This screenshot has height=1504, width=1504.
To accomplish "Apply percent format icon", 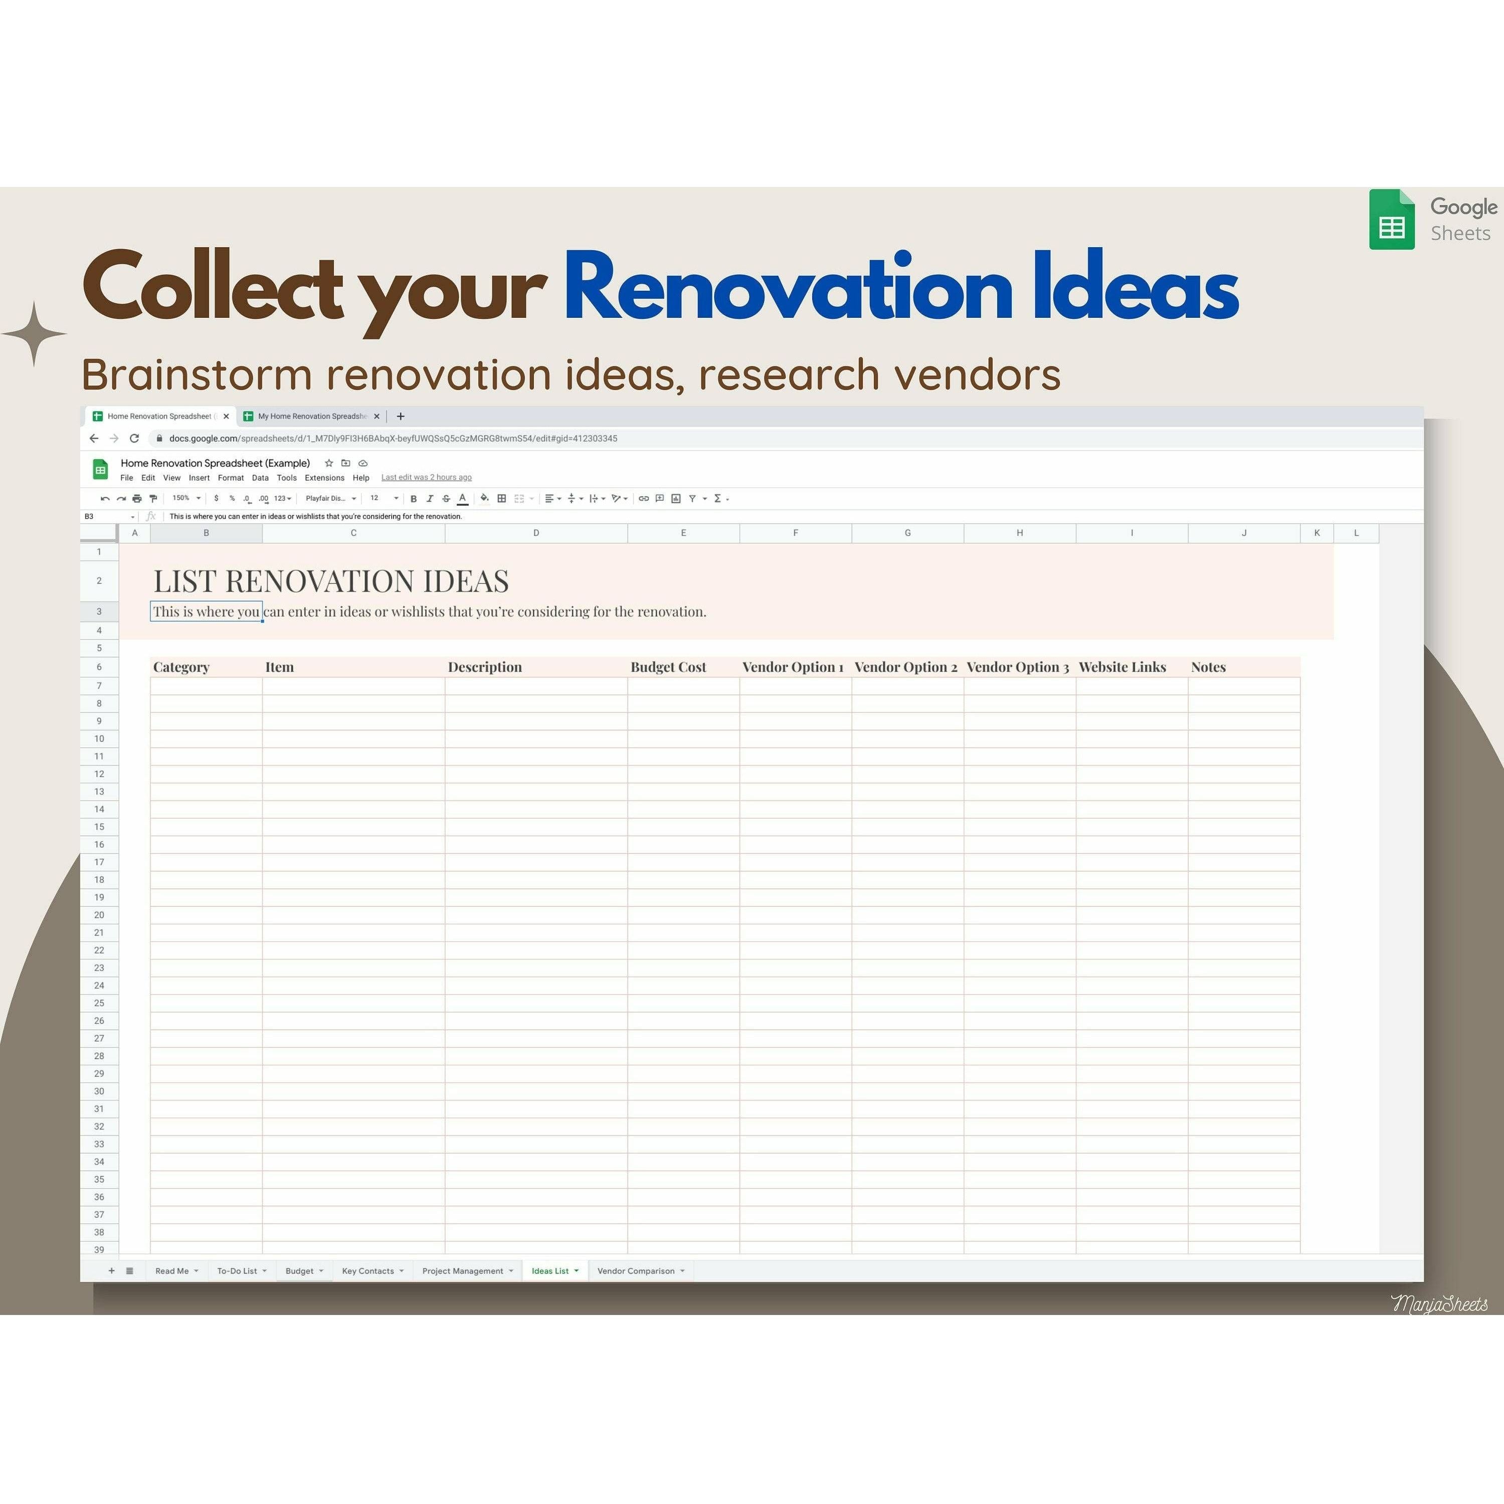I will (232, 498).
